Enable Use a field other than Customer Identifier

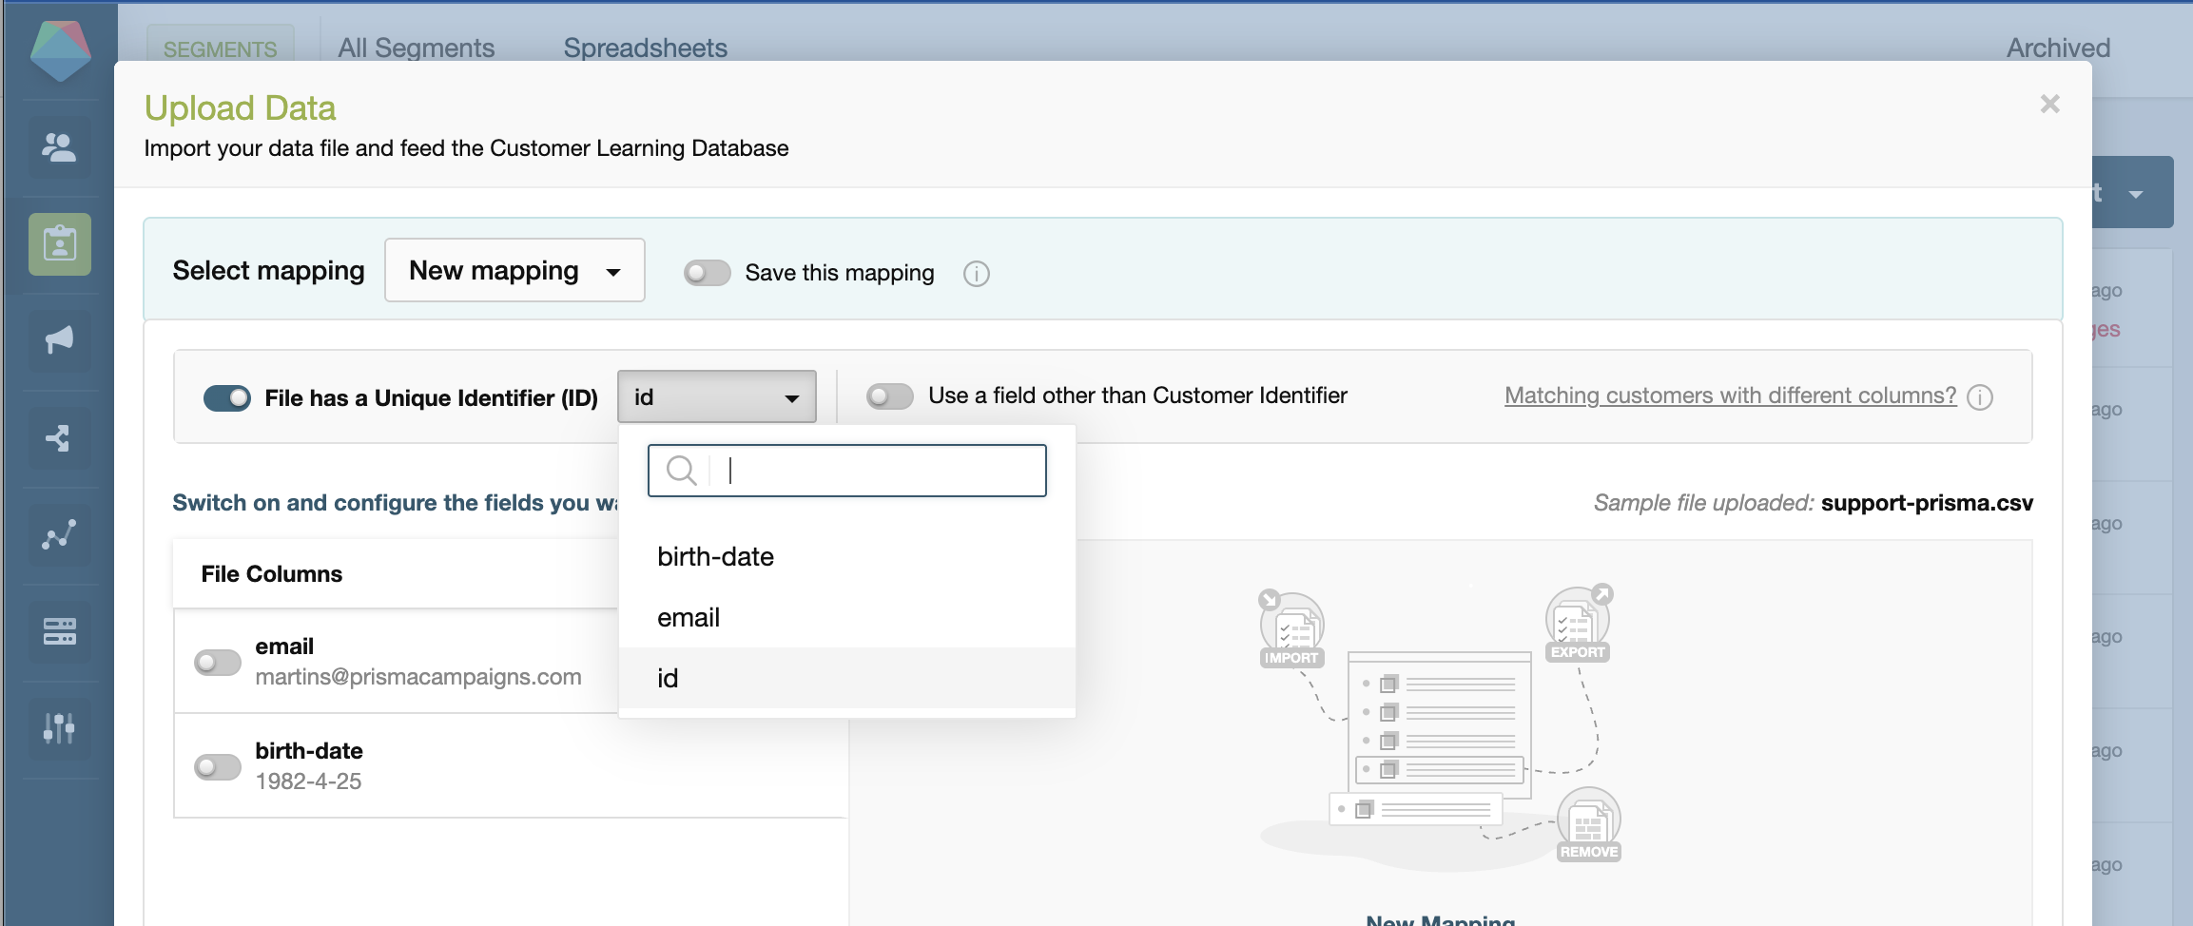coord(889,395)
